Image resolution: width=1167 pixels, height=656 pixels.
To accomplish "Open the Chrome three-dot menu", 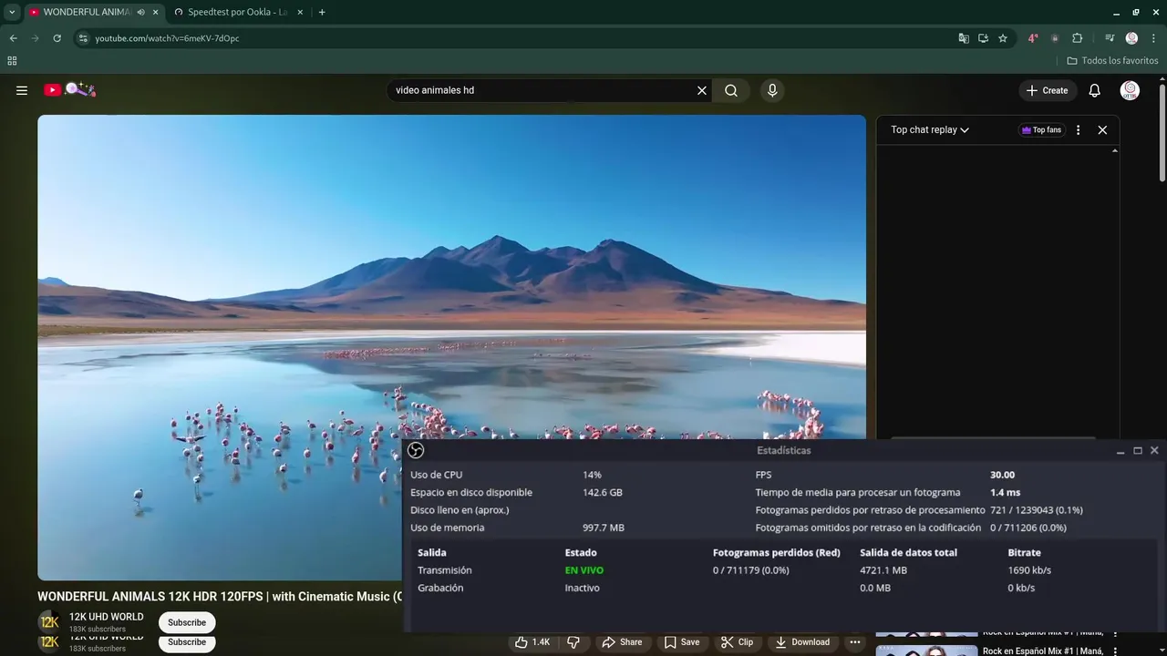I will [x=1153, y=38].
